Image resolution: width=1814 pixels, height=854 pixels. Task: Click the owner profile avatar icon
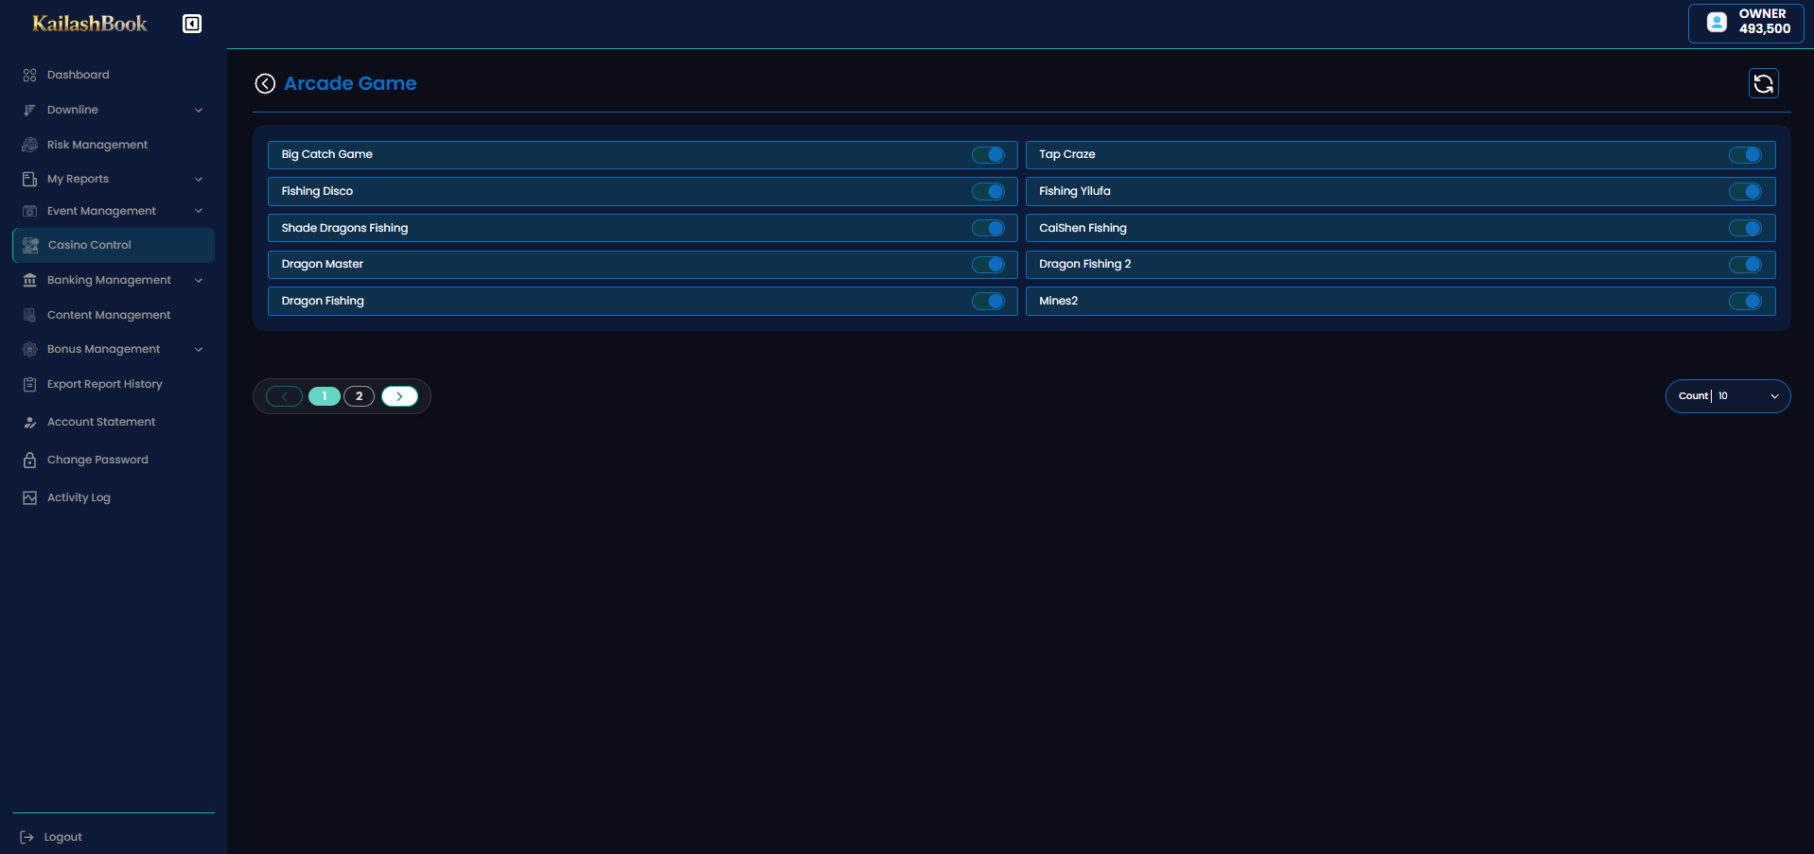(1717, 22)
